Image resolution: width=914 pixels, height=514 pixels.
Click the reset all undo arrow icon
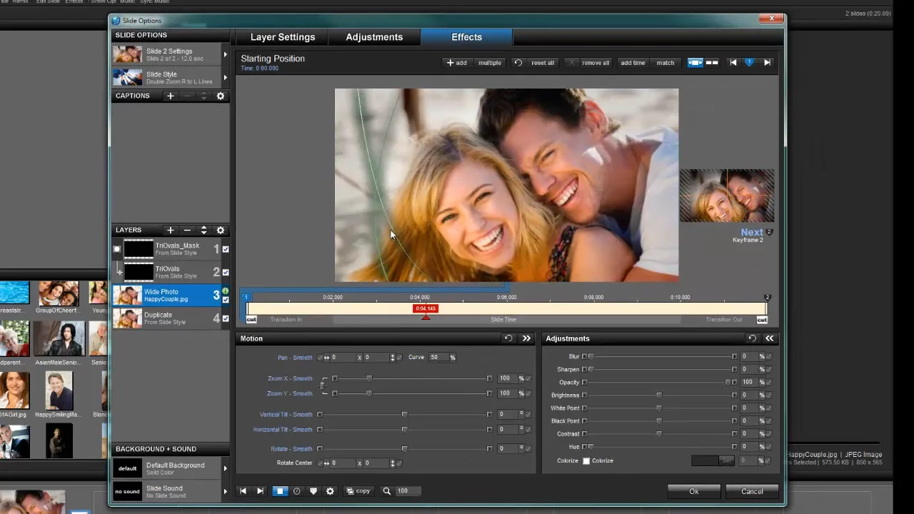pos(518,63)
